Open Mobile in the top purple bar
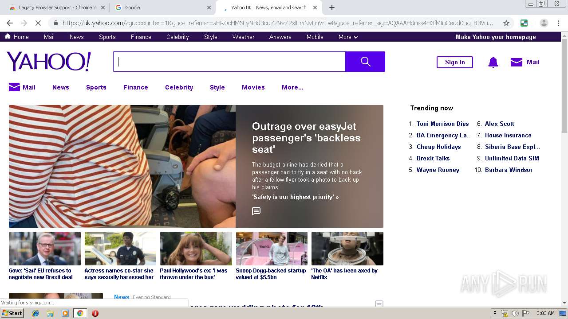The height and width of the screenshot is (319, 568). click(x=315, y=37)
